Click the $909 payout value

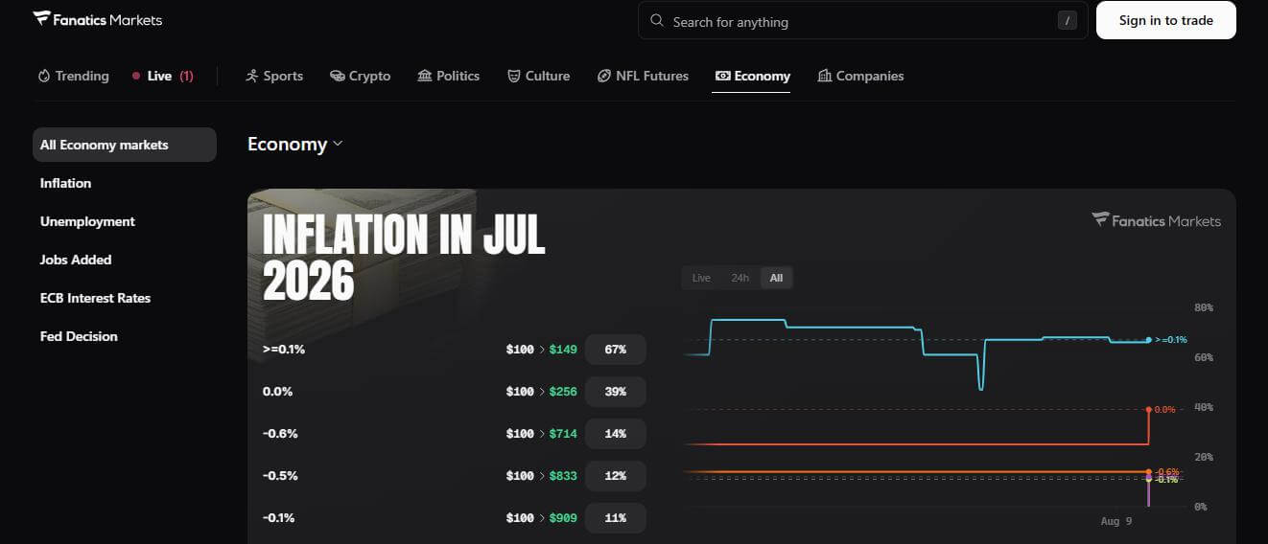563,518
